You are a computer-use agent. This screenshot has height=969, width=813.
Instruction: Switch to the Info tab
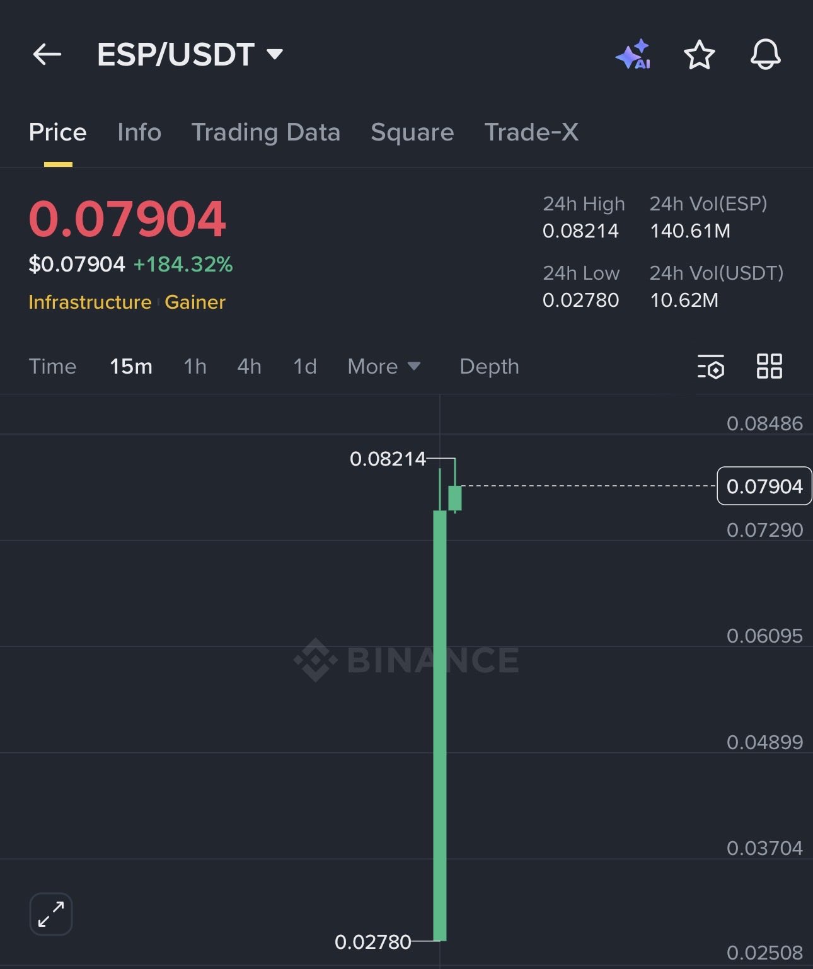(139, 132)
